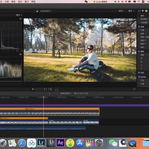The width and height of the screenshot is (149, 149).
Task: Toggle the 变换 Transform checkbox
Action: pos(139,27)
